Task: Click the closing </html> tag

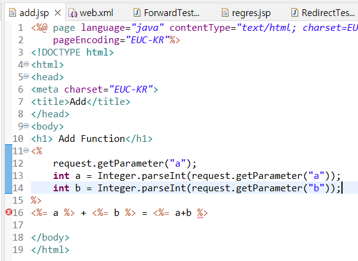Action: [51, 250]
